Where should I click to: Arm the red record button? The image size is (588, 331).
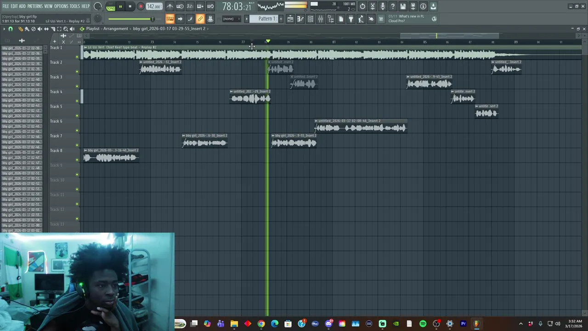(141, 6)
